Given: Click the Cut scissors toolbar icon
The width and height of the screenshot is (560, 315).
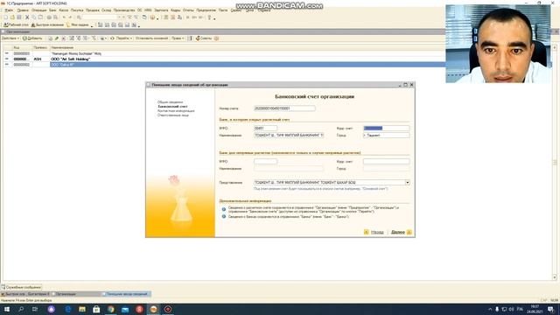Looking at the screenshot, I should pyautogui.click(x=27, y=17).
